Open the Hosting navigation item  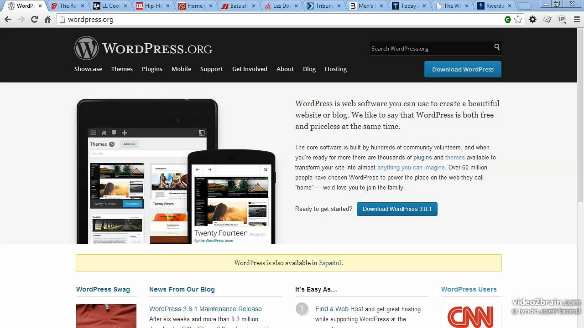pyautogui.click(x=336, y=69)
